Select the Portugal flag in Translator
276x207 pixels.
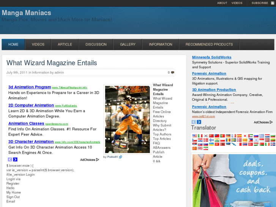click(222, 136)
